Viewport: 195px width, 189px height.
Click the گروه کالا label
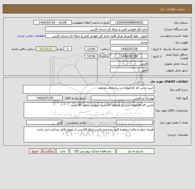point(182,98)
